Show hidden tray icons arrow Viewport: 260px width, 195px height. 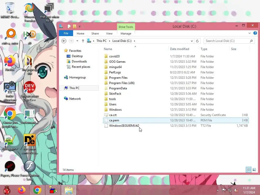[x=218, y=190]
